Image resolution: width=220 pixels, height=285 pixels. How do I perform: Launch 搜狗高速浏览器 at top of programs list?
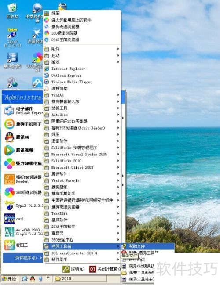click(82, 26)
